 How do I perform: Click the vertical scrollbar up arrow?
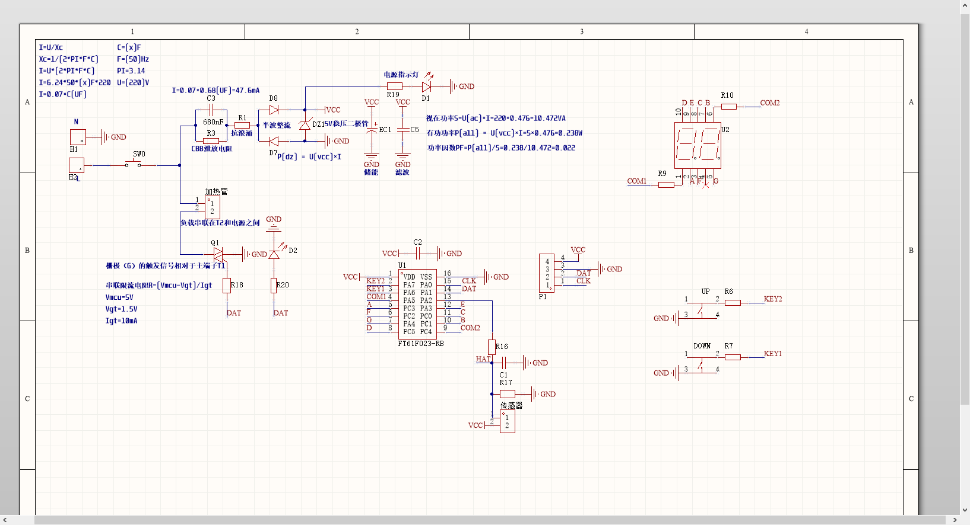[965, 5]
